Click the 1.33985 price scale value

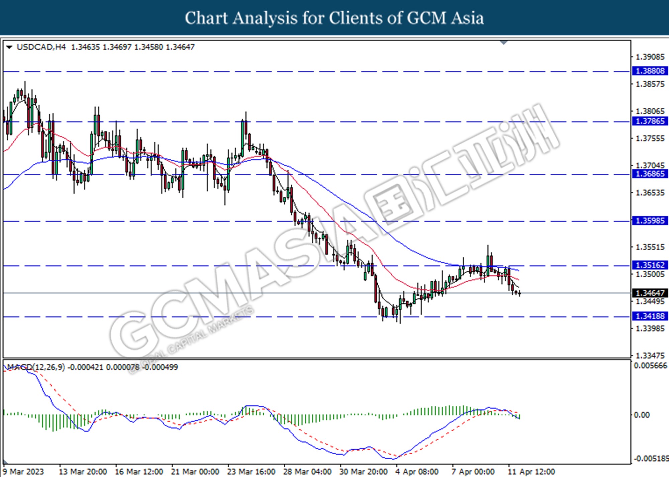[x=650, y=329]
